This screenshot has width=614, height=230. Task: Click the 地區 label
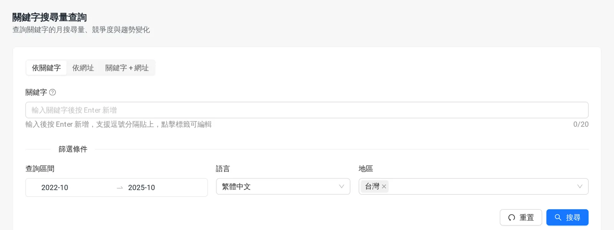point(366,169)
